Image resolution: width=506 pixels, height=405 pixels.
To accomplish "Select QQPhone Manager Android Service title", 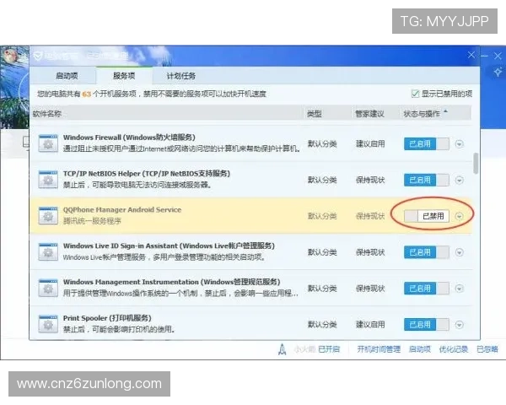I will click(122, 209).
